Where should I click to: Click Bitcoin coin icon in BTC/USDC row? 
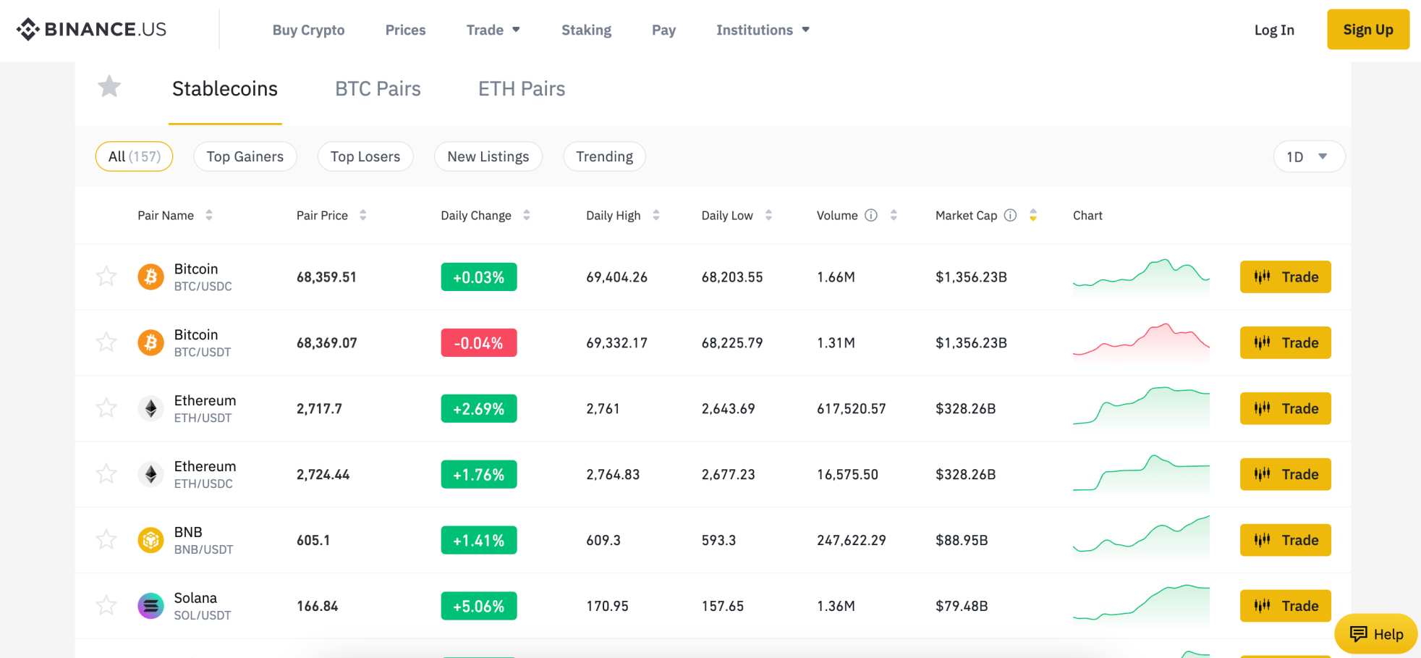[x=150, y=277]
